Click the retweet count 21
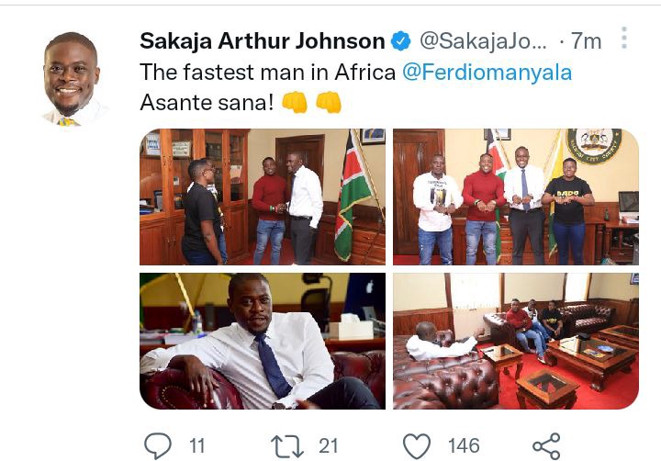This screenshot has width=661, height=461. 328,445
